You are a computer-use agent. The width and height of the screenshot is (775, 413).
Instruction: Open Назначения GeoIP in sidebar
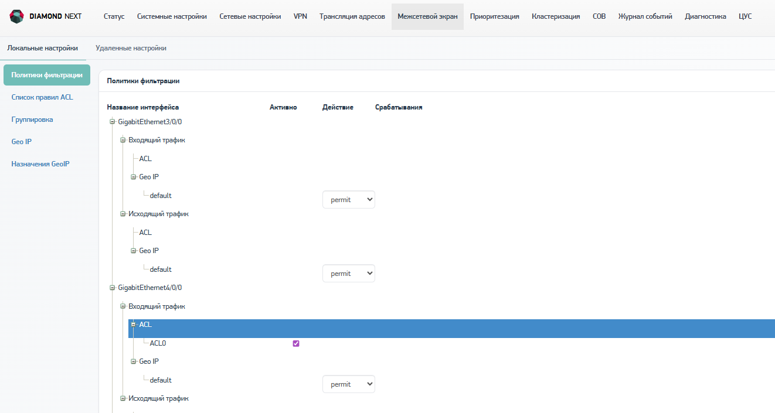40,164
